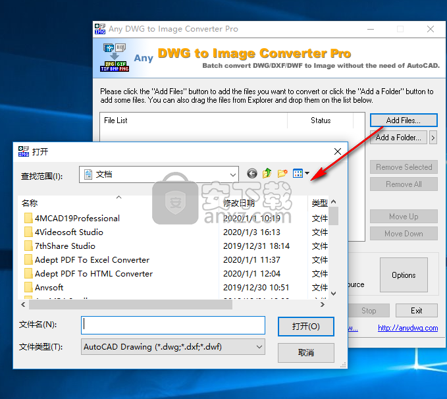Image resolution: width=447 pixels, height=399 pixels.
Task: Click the DWG to Image banner logo
Action: click(115, 57)
